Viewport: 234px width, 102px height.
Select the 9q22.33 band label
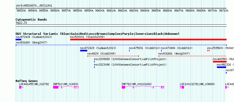[21, 23]
